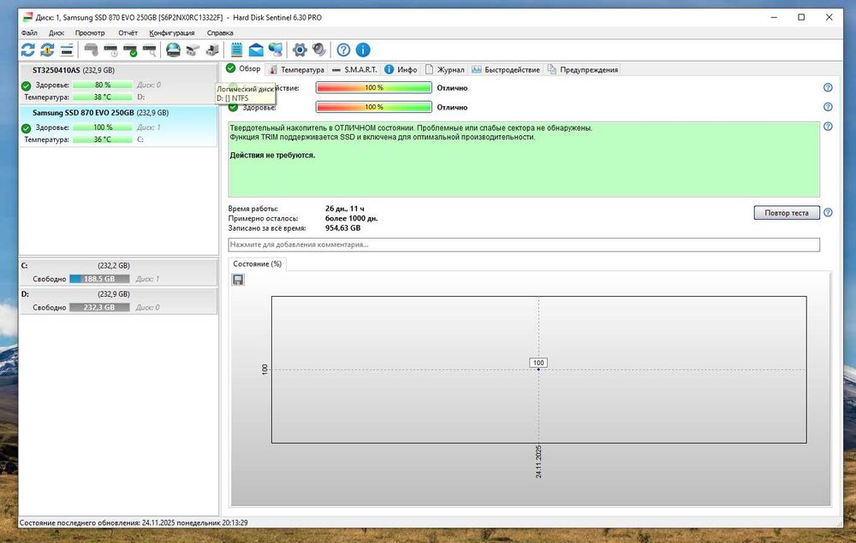Screen dimensions: 856x543
Task: Open the Предупреждения tab
Action: click(x=582, y=70)
